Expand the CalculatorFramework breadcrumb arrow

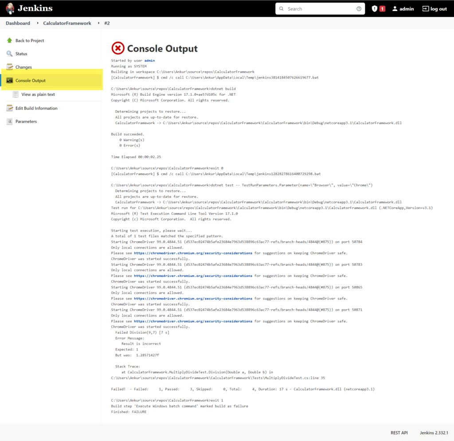point(98,23)
